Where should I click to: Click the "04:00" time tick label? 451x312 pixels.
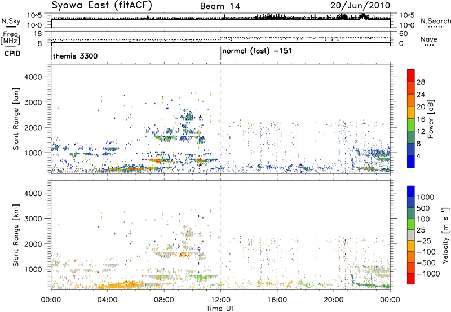click(x=107, y=300)
